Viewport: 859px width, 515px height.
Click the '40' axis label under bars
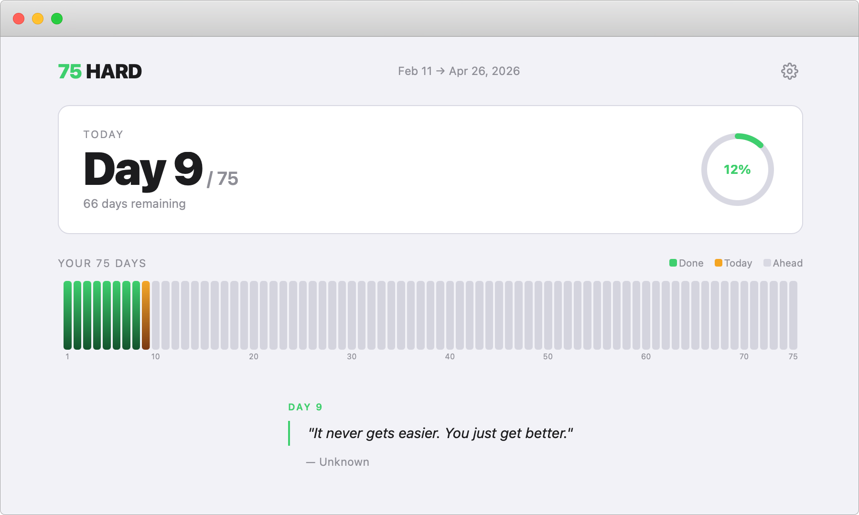450,356
